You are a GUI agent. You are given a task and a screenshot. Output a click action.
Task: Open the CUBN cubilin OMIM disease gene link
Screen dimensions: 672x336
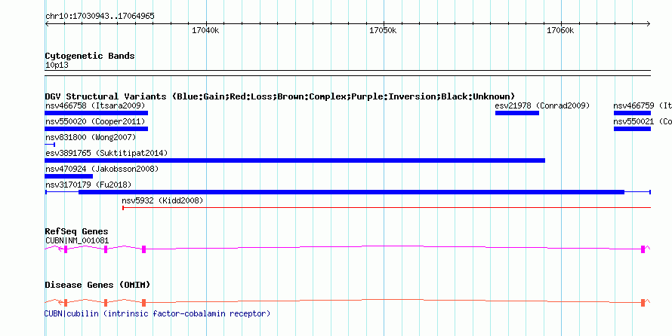pos(157,313)
